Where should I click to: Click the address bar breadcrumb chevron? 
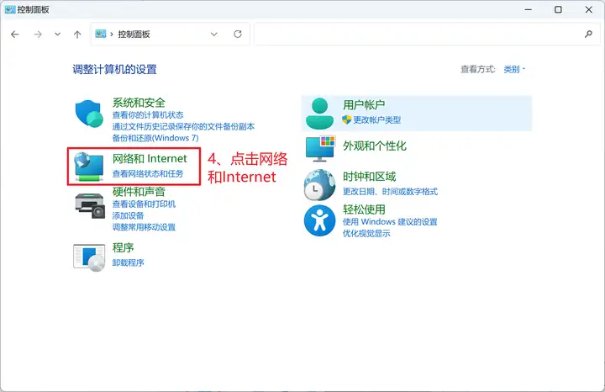pos(112,34)
